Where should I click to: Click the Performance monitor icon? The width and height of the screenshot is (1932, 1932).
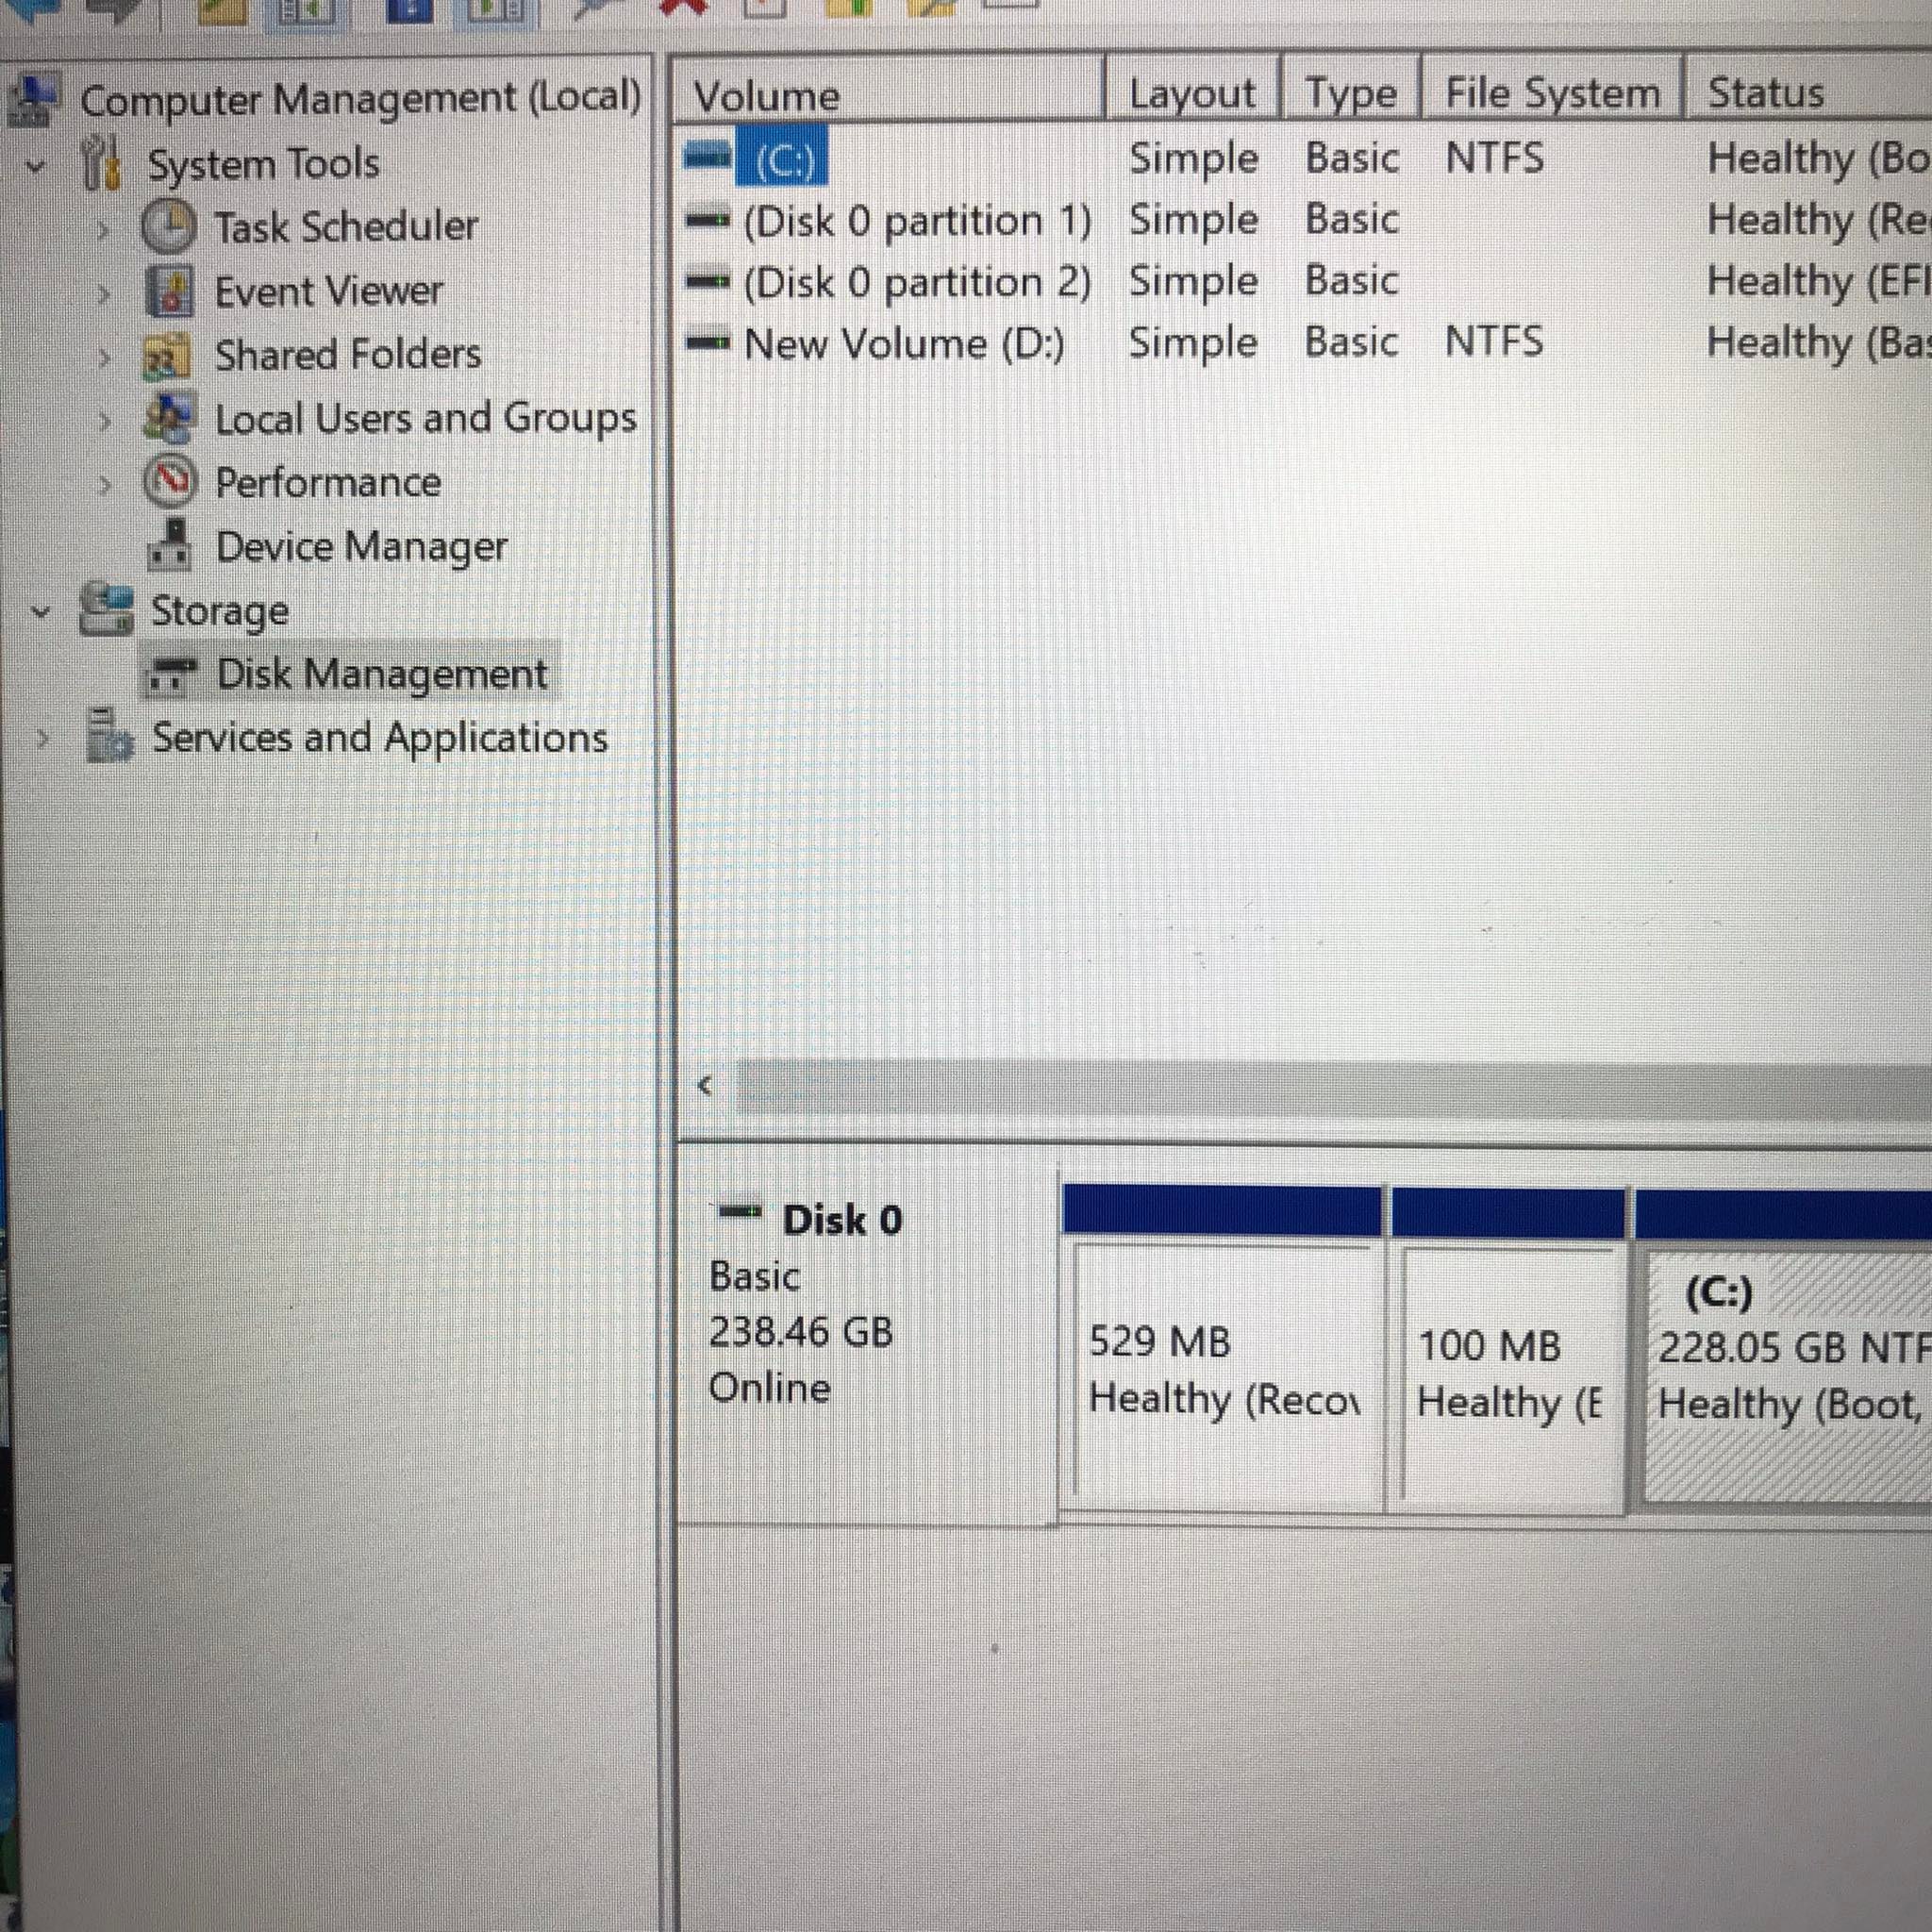pyautogui.click(x=168, y=482)
